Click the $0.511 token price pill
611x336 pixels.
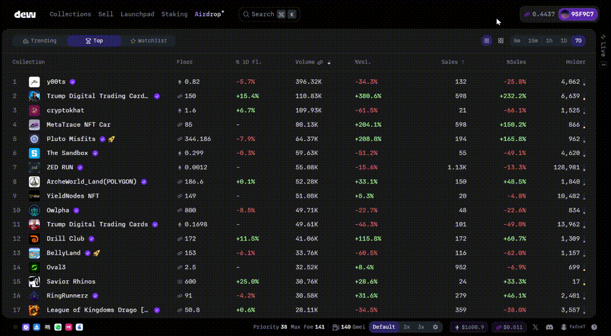tap(509, 327)
